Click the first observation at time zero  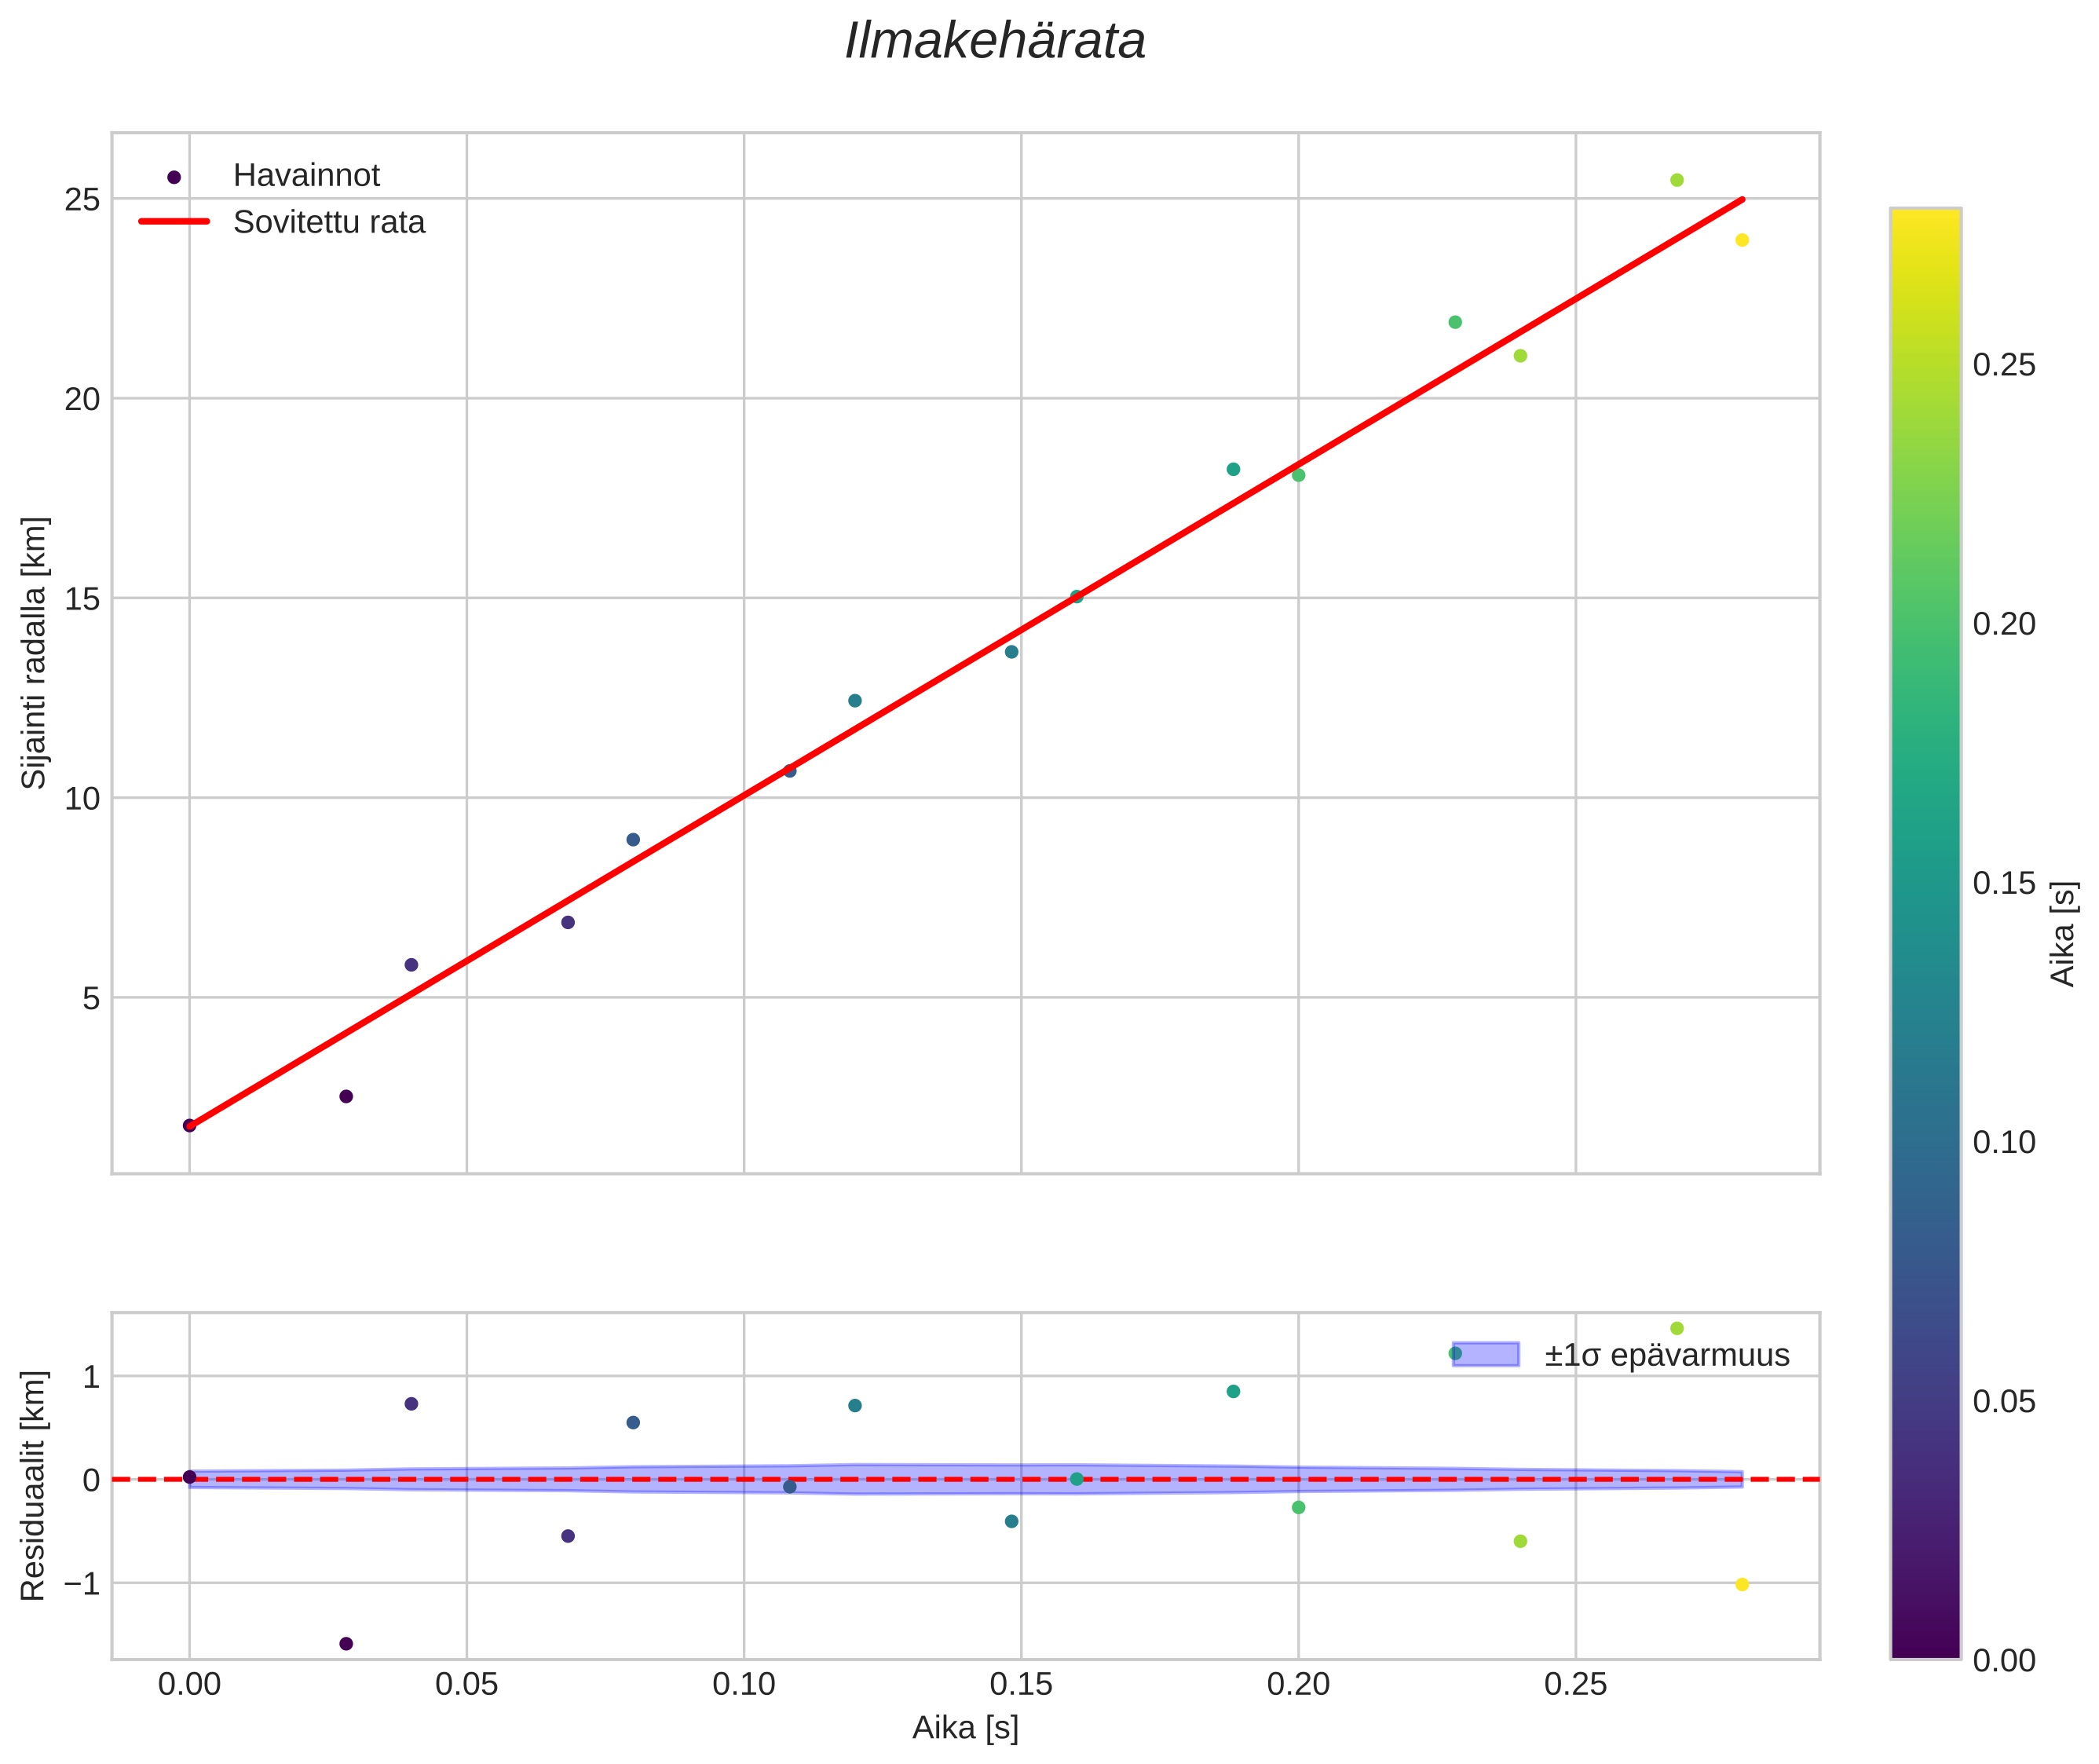tap(189, 1125)
